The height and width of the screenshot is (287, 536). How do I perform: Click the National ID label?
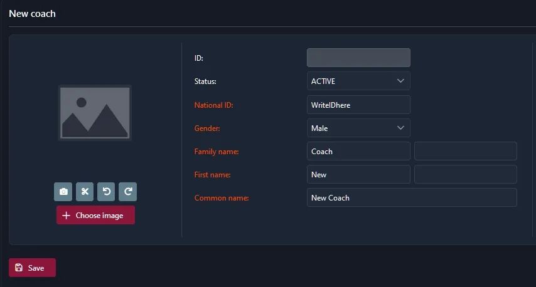(214, 105)
